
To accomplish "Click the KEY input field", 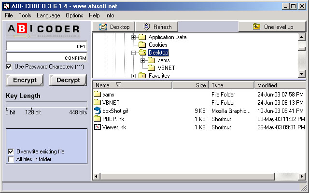I will (x=47, y=46).
